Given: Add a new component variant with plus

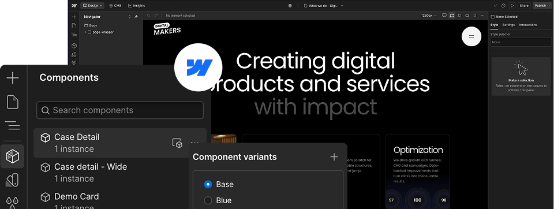Looking at the screenshot, I should [x=334, y=157].
